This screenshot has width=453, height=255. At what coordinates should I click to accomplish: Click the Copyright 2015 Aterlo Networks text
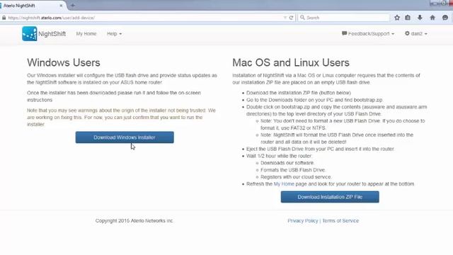pos(134,220)
